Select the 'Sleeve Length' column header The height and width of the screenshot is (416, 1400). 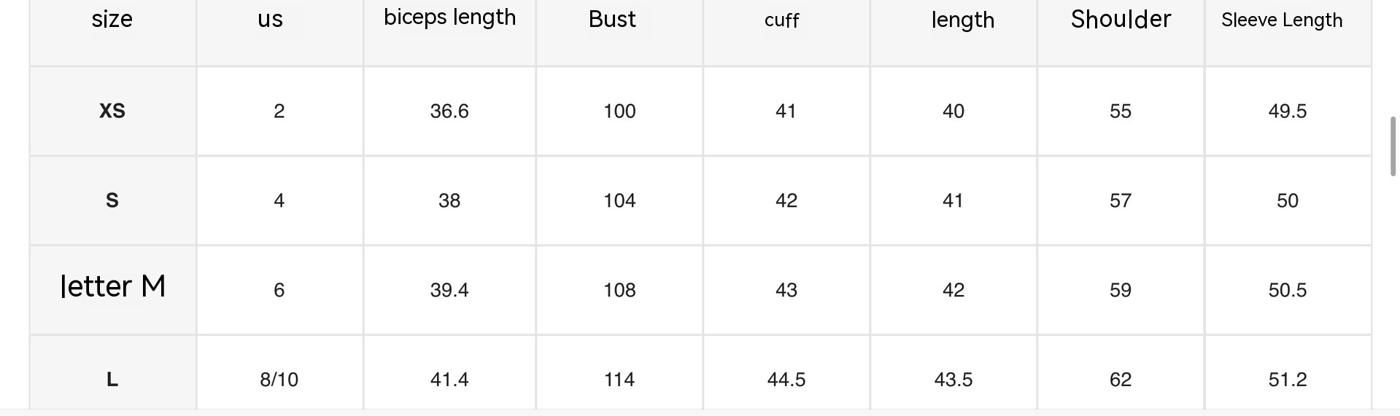(1282, 20)
